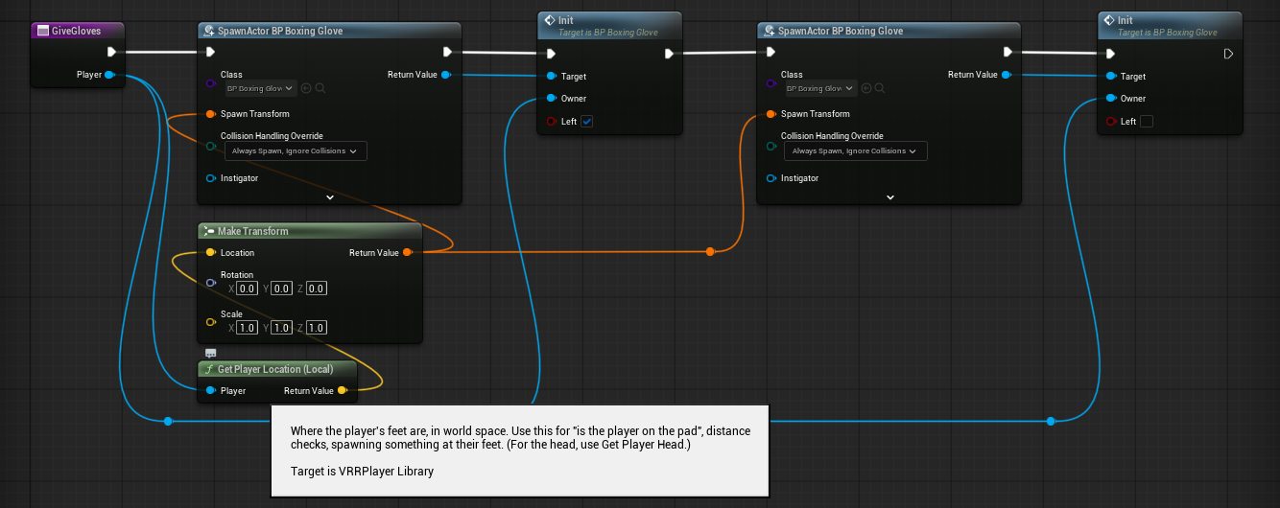The height and width of the screenshot is (508, 1280).
Task: Click the use-selected arrow beside the second SpawnActor Class dropdown
Action: click(x=866, y=88)
